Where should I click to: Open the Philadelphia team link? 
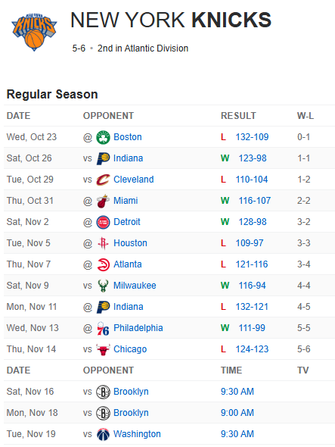coord(138,328)
